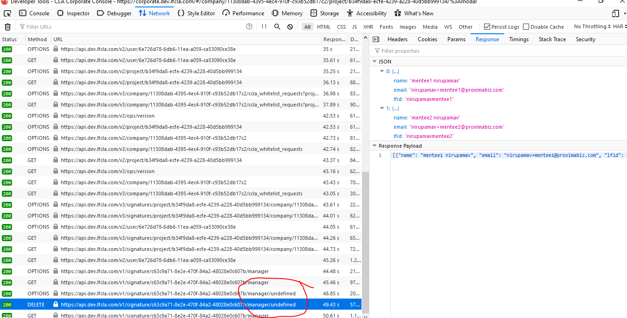Click the CSS request filter
The width and height of the screenshot is (627, 318).
tap(341, 27)
